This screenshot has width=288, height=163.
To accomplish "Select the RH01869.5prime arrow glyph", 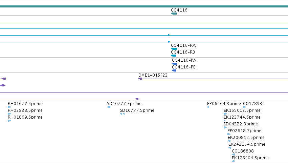I will [x=9, y=121].
